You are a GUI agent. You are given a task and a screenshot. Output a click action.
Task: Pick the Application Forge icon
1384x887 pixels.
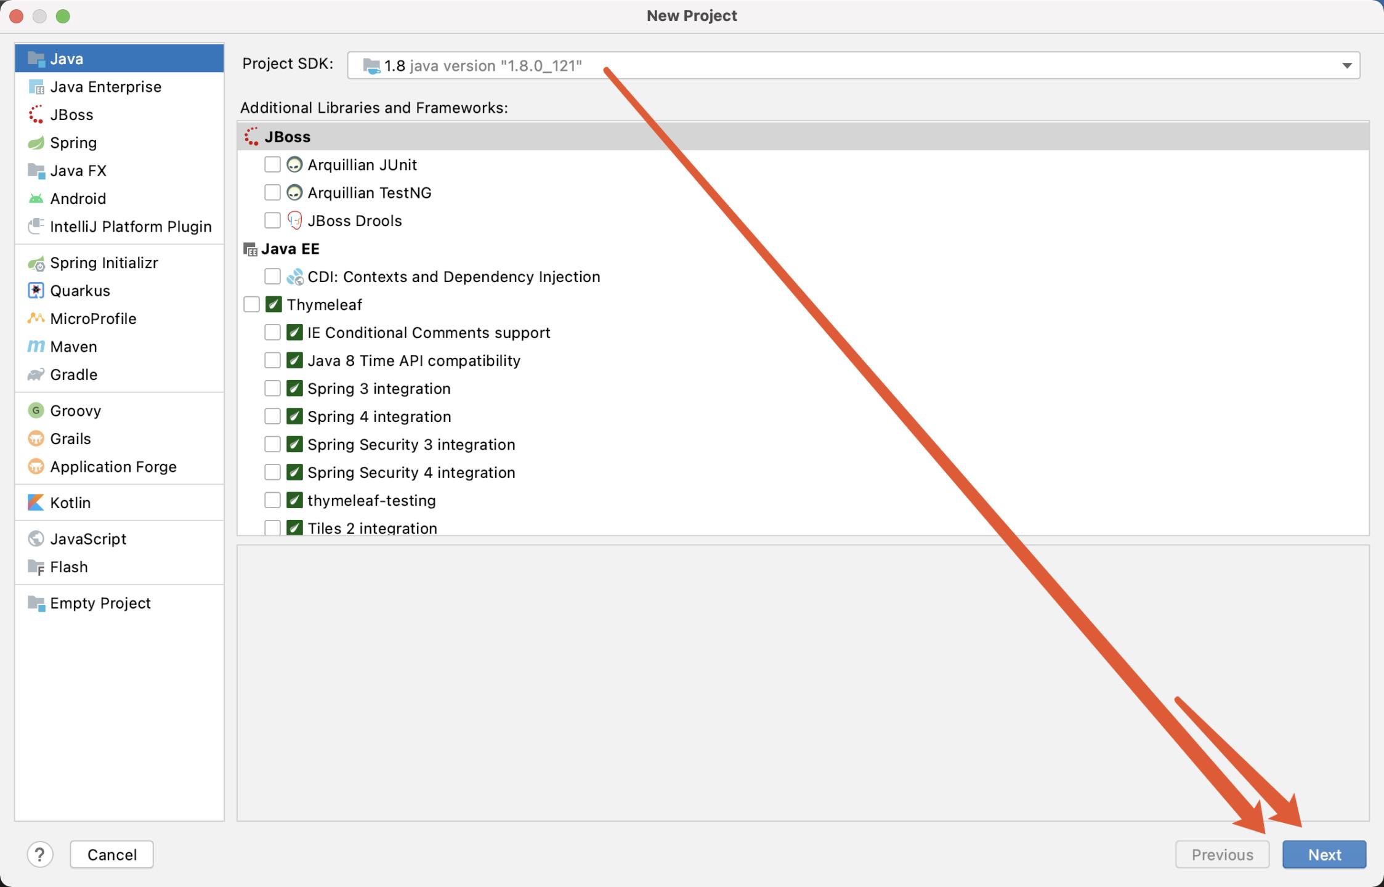pyautogui.click(x=36, y=467)
